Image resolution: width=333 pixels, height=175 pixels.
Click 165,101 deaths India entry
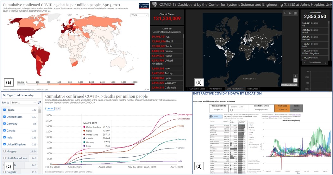(x=315, y=45)
